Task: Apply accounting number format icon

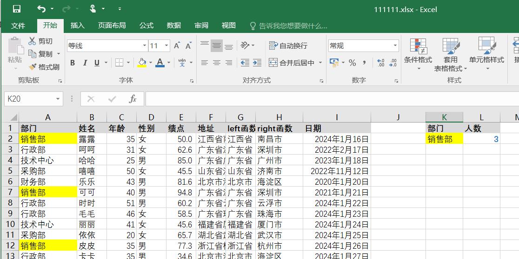Action: [x=334, y=63]
